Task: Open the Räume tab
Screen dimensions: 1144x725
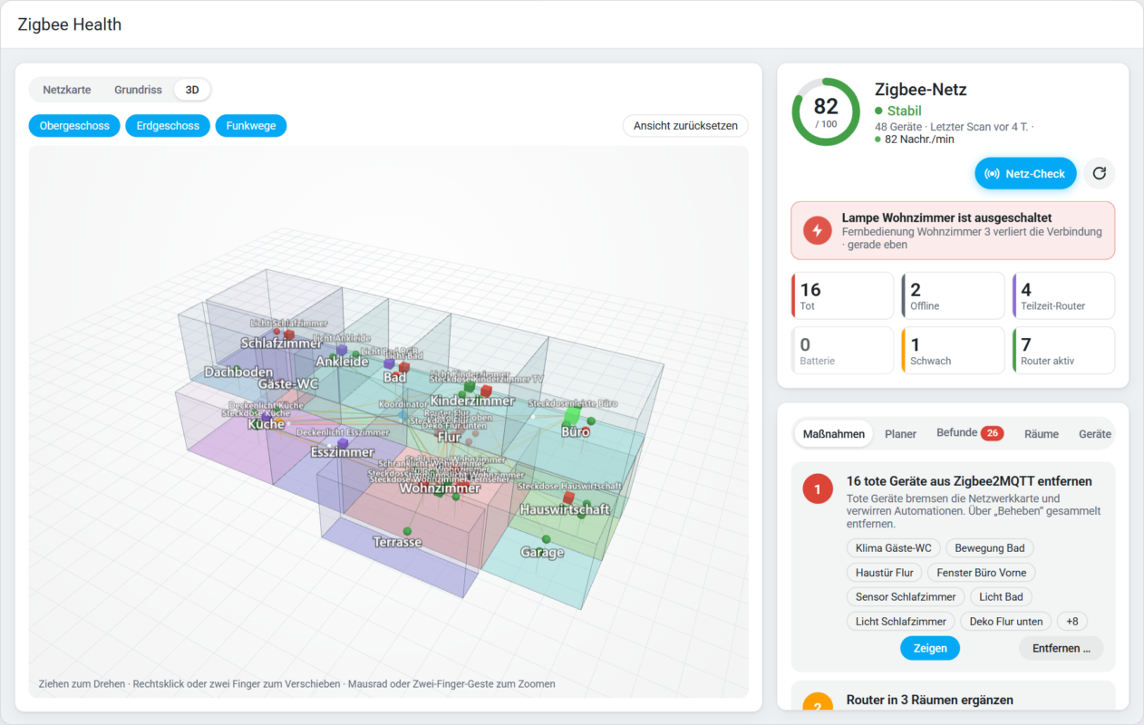Action: point(1042,434)
